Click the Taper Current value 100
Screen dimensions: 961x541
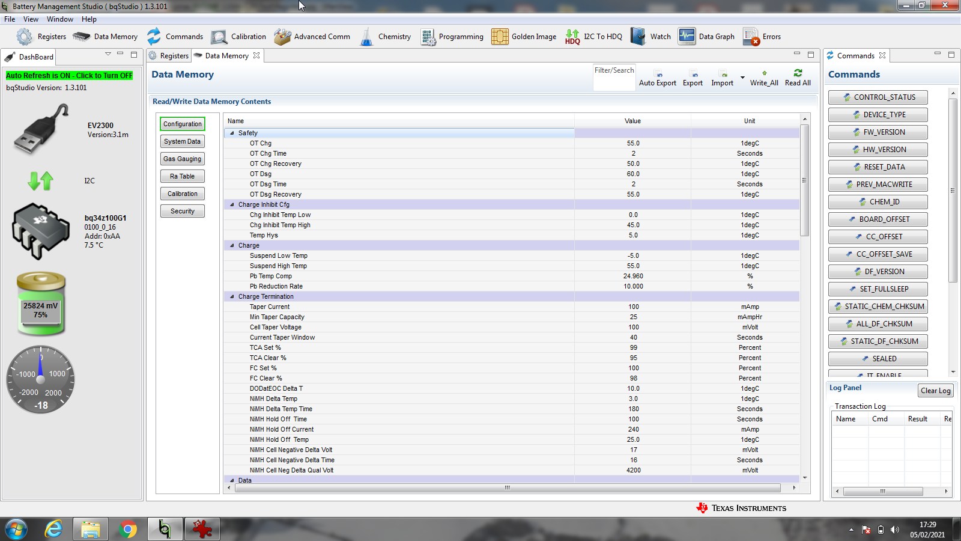(633, 307)
